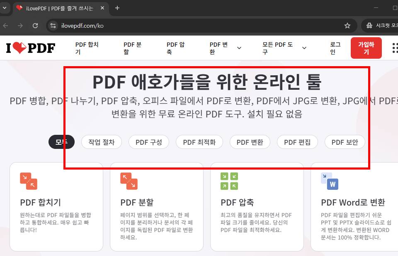Image resolution: width=398 pixels, height=256 pixels.
Task: Click the red 가입하기 button
Action: [x=366, y=48]
